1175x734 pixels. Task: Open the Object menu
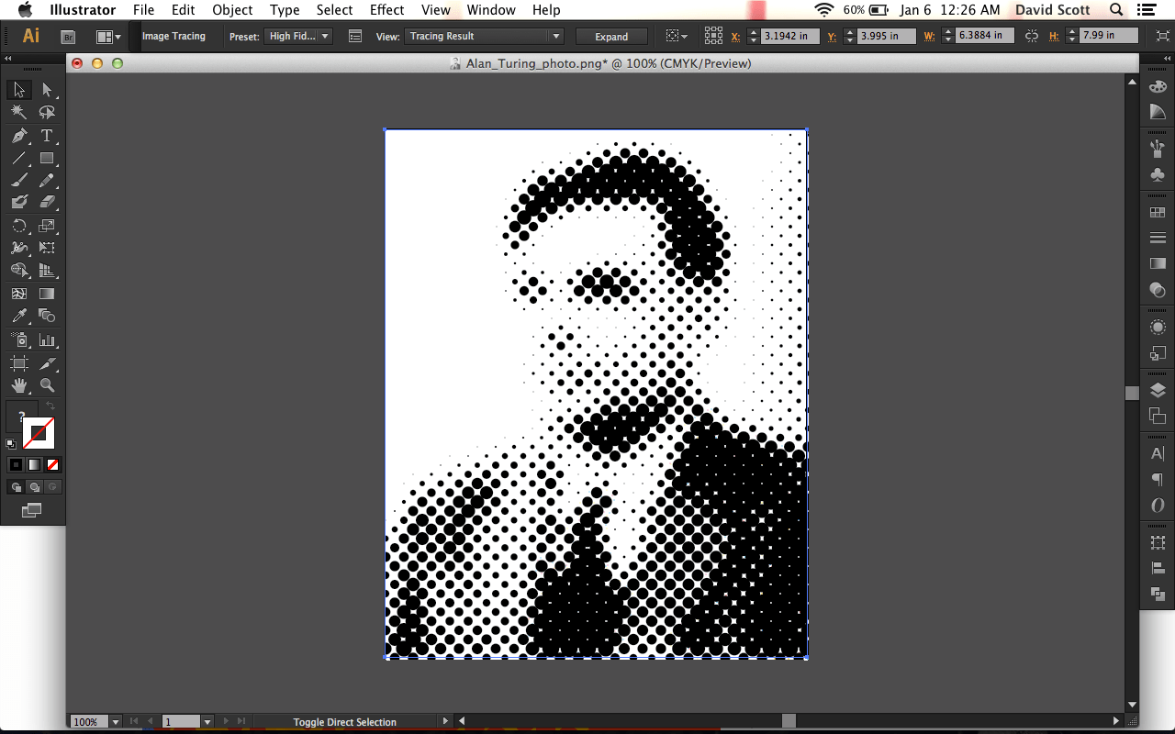click(x=232, y=10)
